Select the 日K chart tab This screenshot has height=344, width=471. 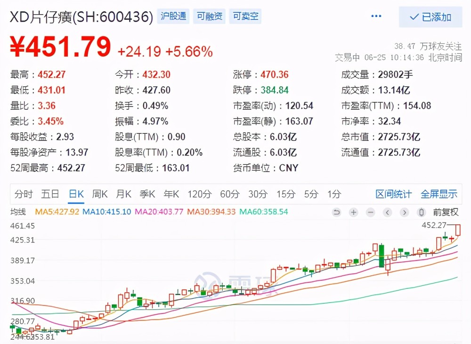coord(76,194)
